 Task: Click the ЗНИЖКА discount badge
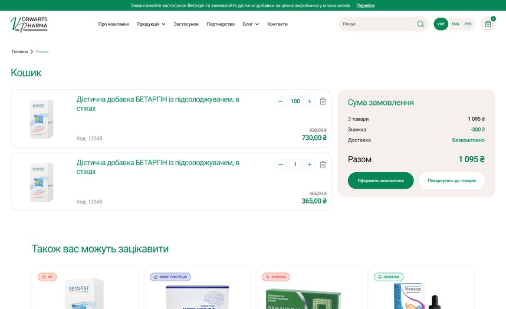pos(275,277)
